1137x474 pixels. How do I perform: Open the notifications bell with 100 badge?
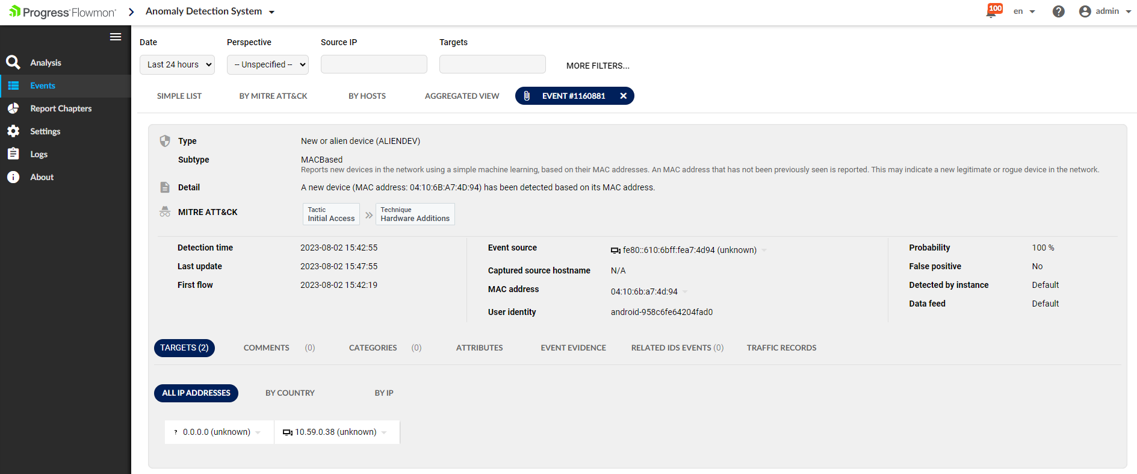point(992,11)
